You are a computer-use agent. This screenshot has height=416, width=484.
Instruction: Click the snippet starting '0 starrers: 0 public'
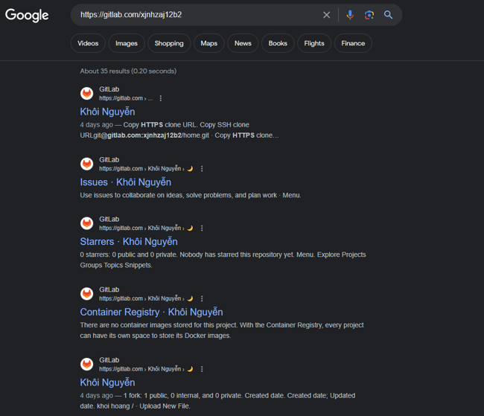pyautogui.click(x=223, y=260)
